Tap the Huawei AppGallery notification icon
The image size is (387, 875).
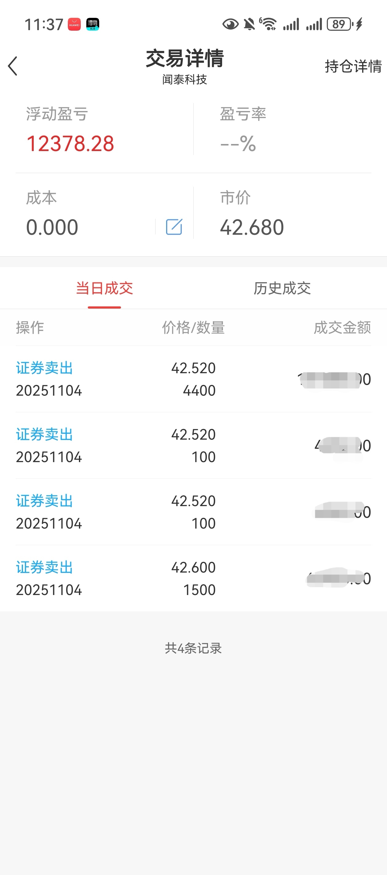[x=74, y=24]
